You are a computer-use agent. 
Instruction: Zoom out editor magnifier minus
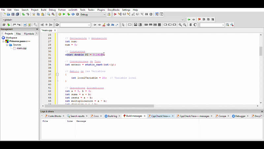click(185, 25)
